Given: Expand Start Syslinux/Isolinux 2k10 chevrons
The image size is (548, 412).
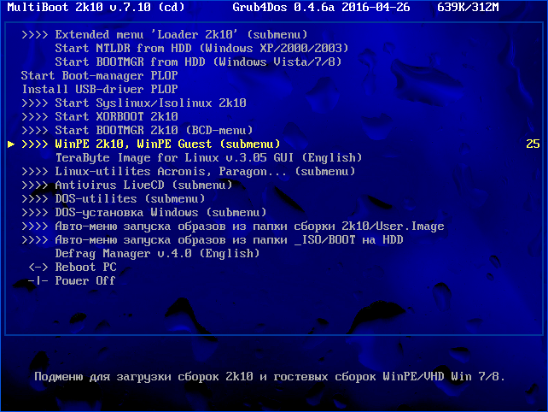Looking at the screenshot, I should tap(35, 103).
